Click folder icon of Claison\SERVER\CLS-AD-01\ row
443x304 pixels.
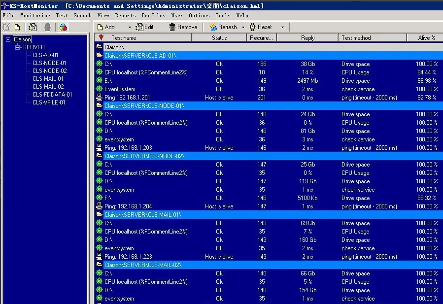click(99, 55)
